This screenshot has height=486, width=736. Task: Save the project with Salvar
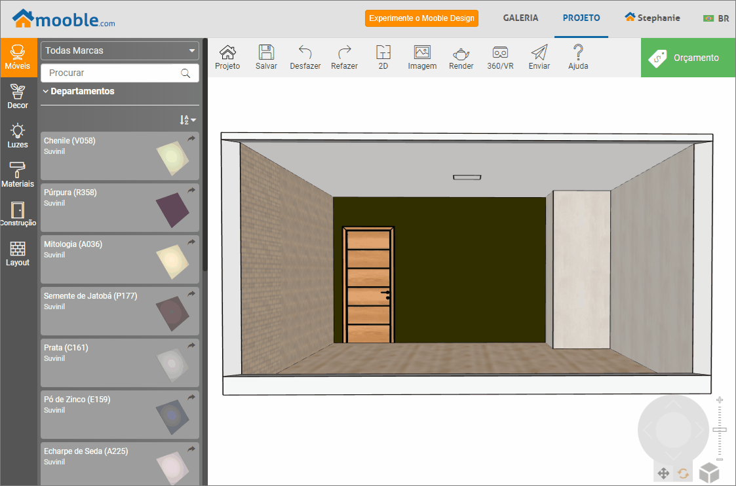(266, 58)
